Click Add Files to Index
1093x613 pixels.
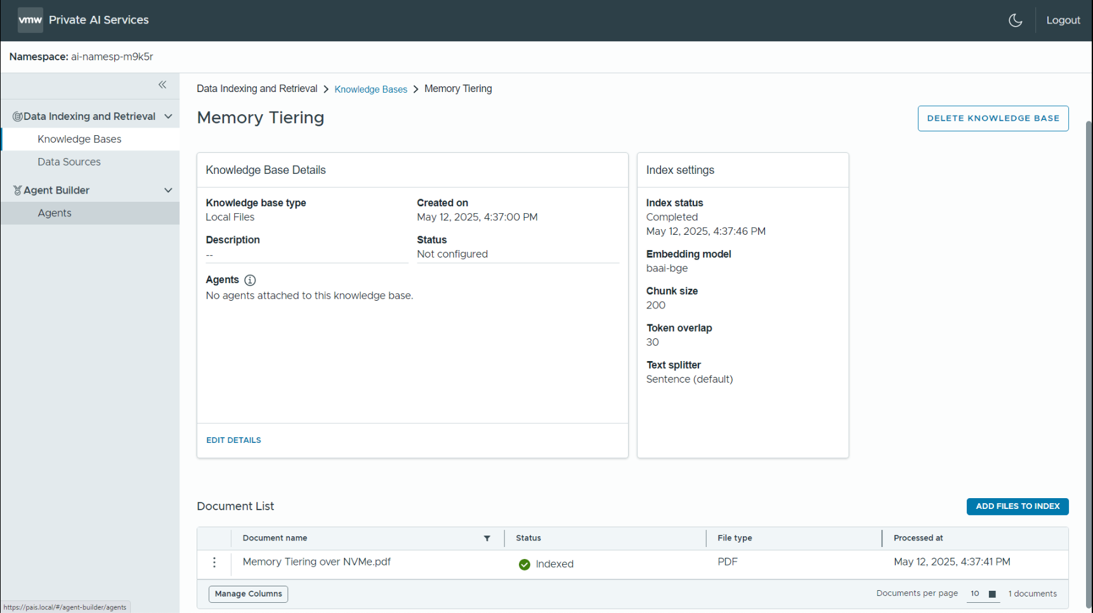point(1018,506)
